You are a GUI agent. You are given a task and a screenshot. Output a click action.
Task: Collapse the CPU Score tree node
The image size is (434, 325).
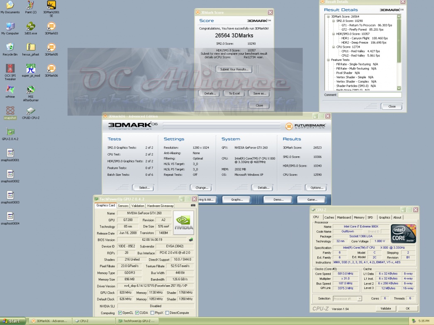pyautogui.click(x=333, y=47)
